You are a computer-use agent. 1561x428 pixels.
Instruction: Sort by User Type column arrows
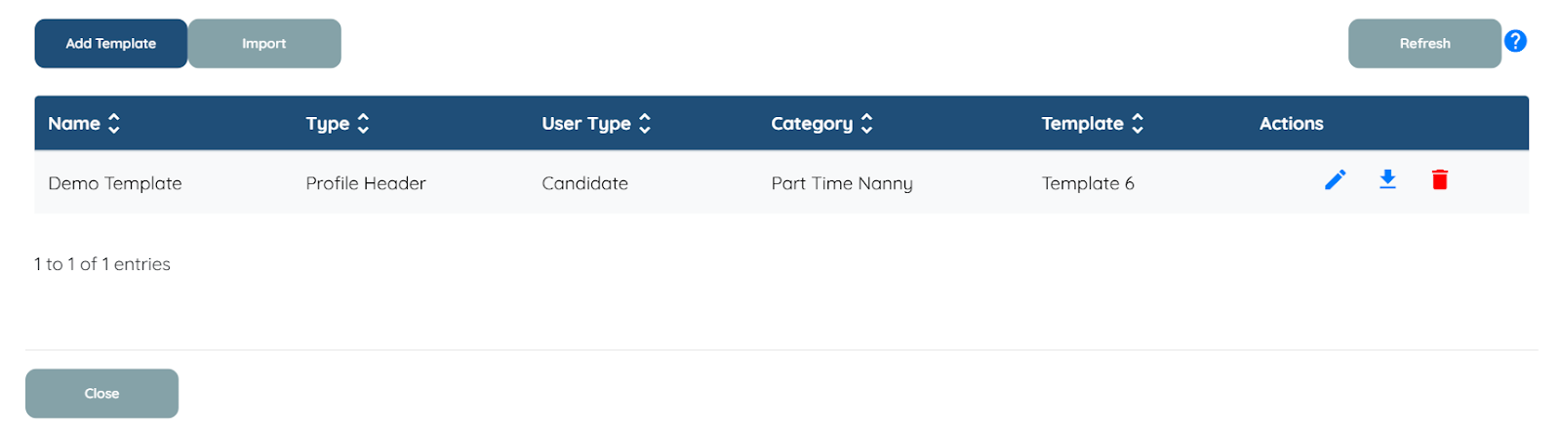645,124
